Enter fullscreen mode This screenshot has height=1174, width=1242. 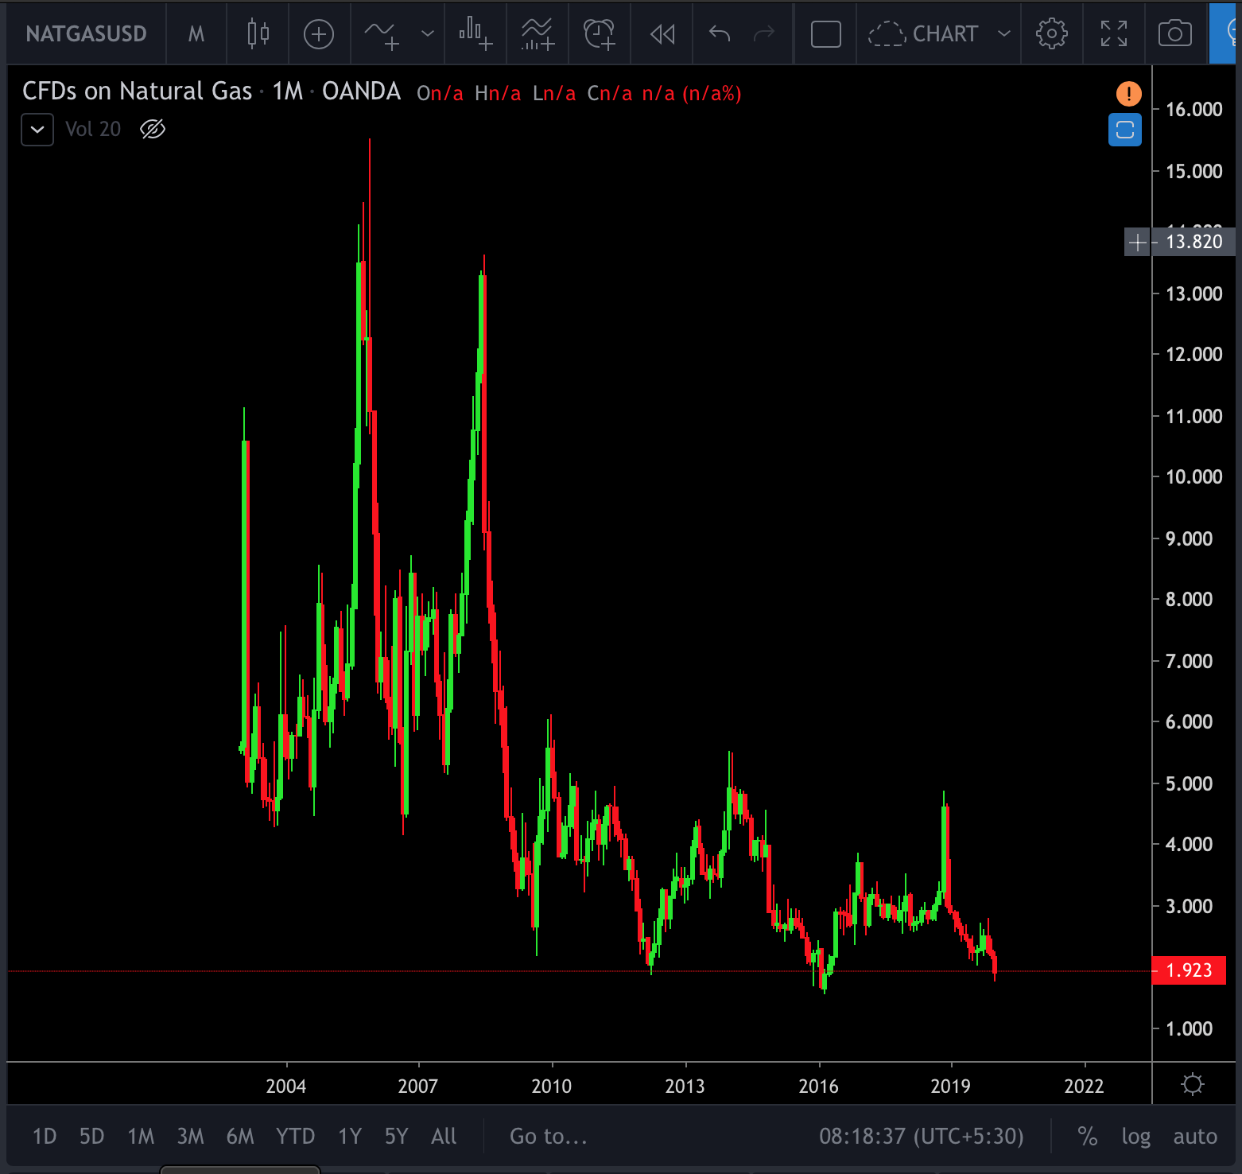(1113, 33)
